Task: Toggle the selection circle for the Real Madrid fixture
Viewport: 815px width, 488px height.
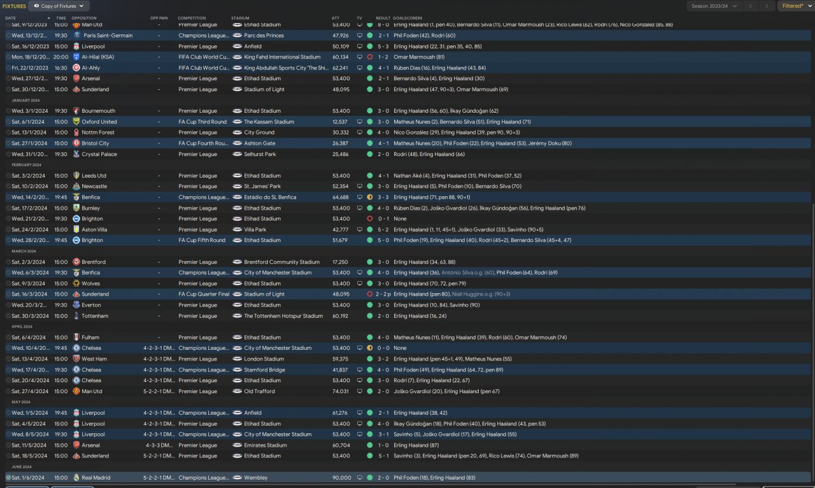Action: coord(8,478)
